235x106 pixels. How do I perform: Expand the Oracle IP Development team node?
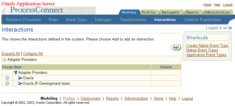point(20,84)
